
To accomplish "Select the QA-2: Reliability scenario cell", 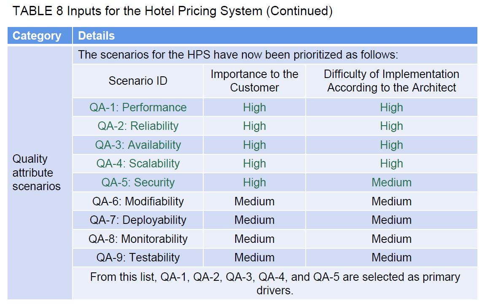I will click(138, 126).
